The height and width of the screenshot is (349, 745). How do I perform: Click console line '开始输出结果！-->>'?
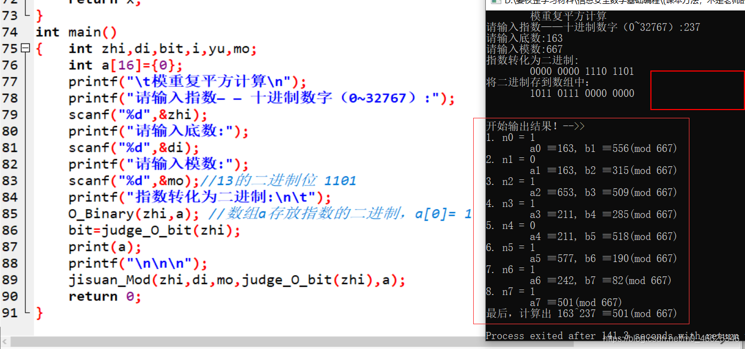tap(535, 126)
